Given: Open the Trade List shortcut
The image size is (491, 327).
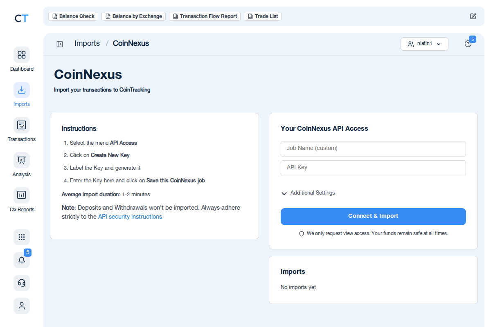Looking at the screenshot, I should pos(263,16).
